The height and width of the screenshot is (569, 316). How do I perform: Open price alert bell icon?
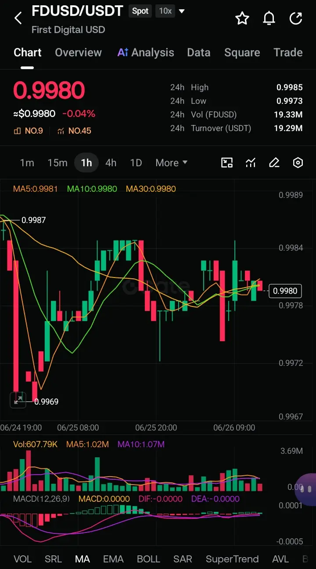pos(269,18)
